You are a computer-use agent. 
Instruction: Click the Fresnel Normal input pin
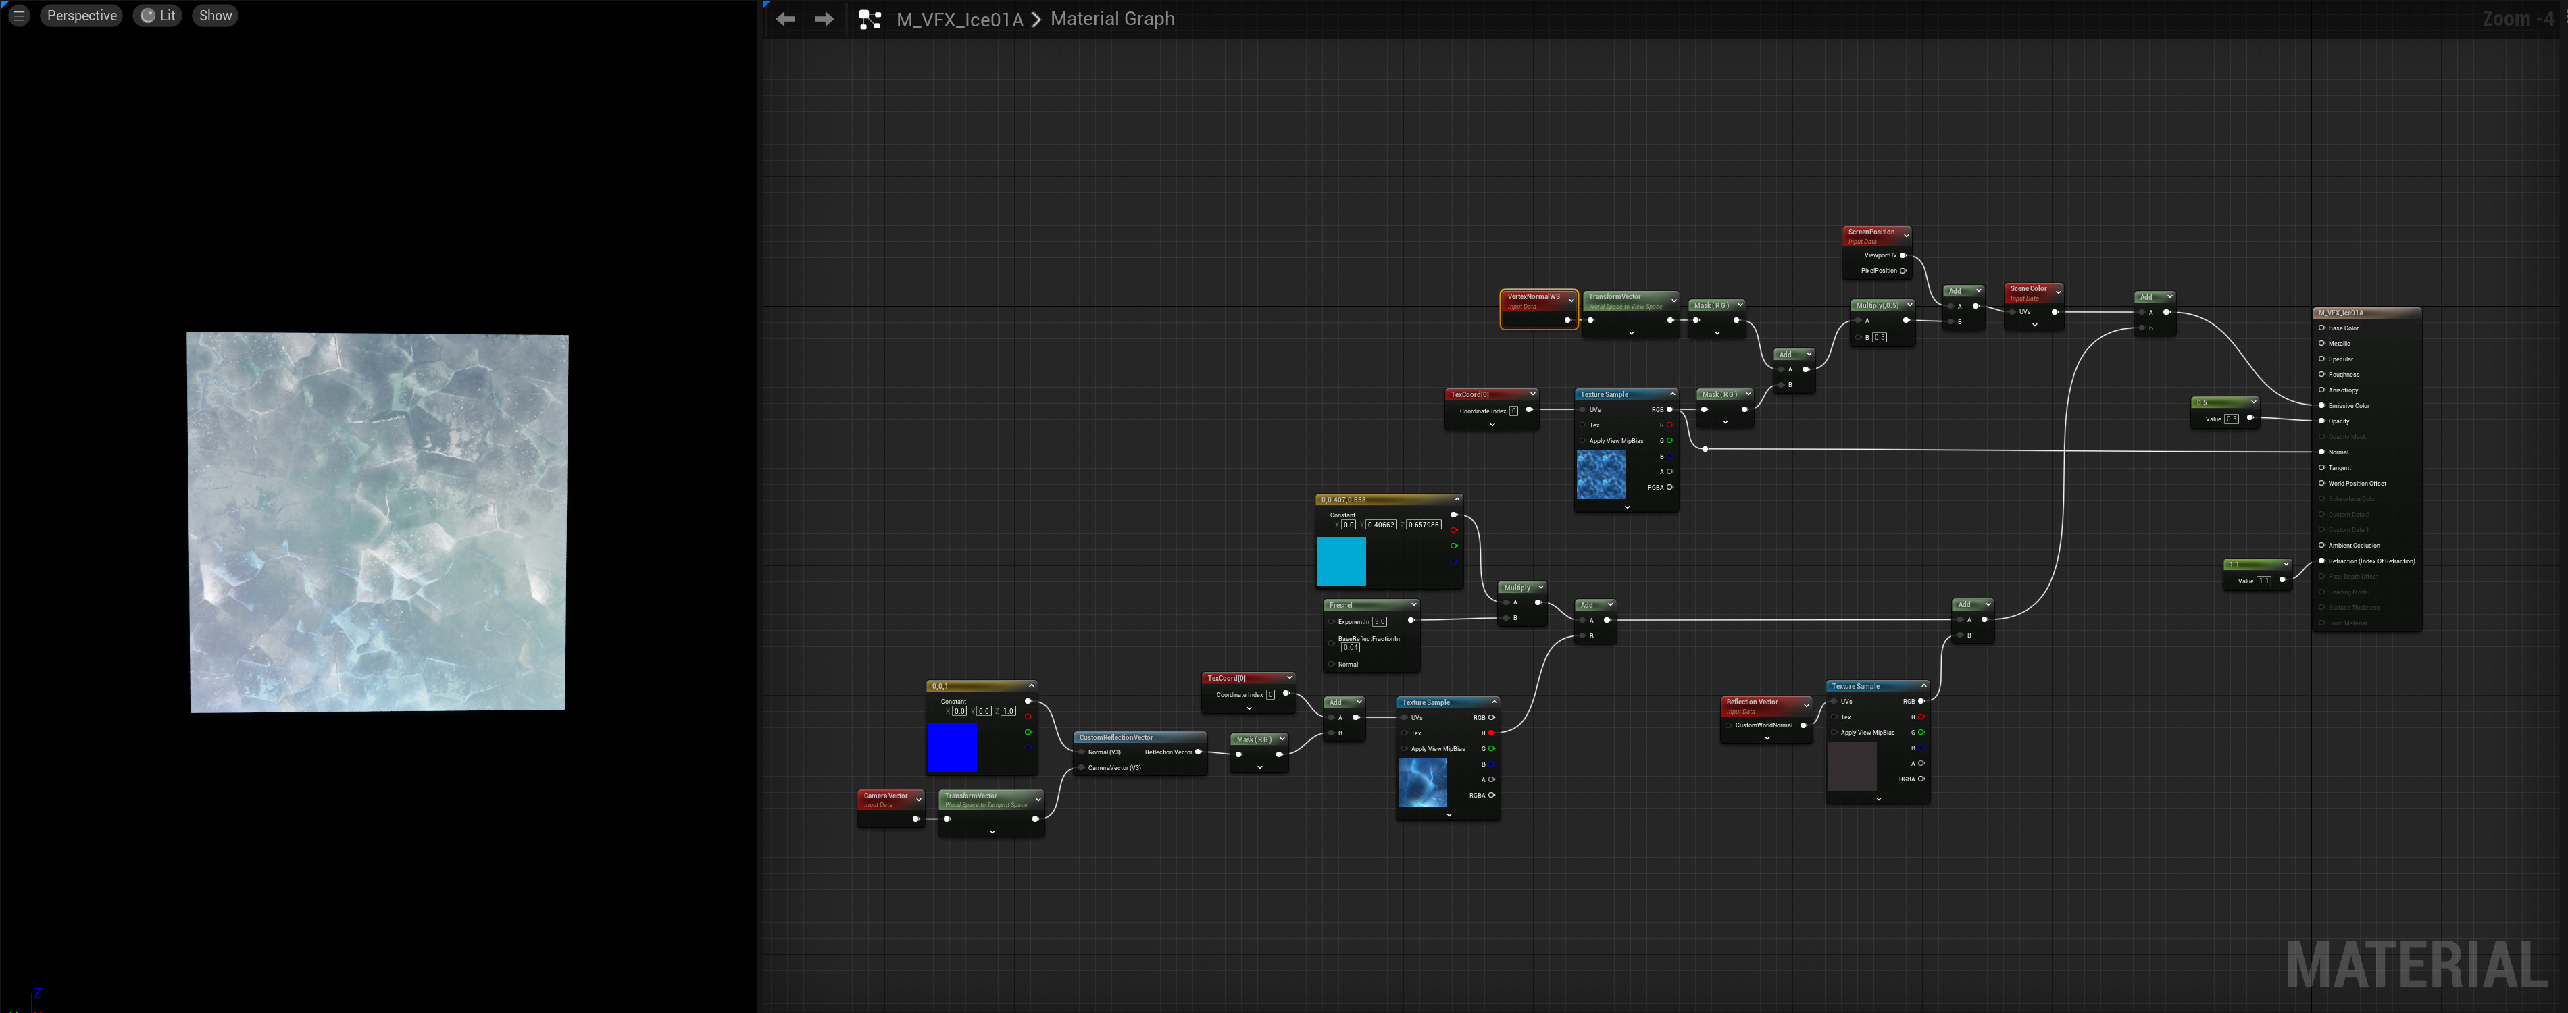click(1332, 665)
